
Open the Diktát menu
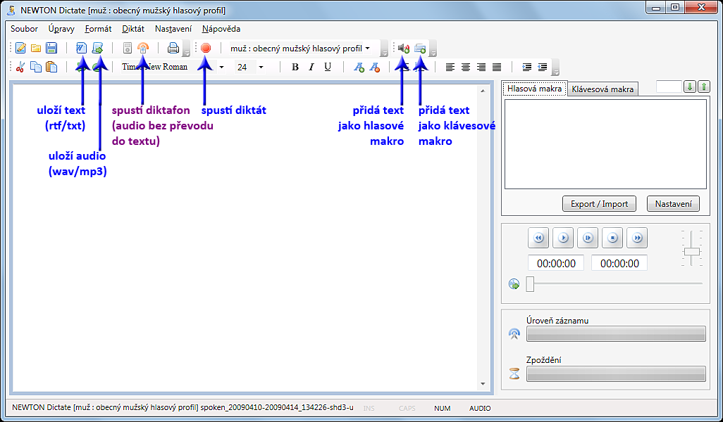tap(133, 29)
